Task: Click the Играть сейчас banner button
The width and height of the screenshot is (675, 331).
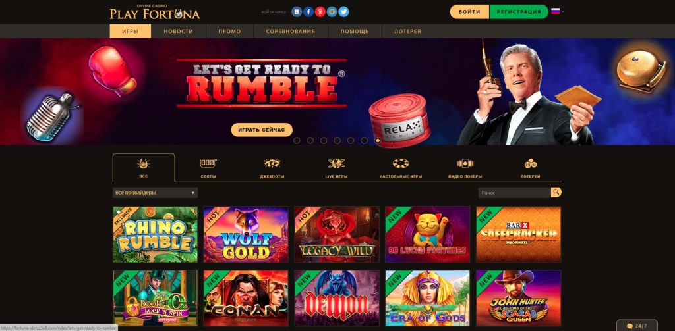Action: click(262, 130)
